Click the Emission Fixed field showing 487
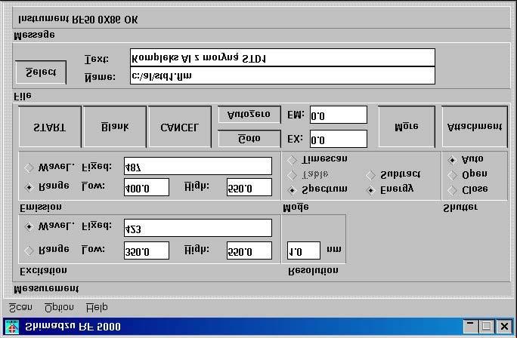 198,166
